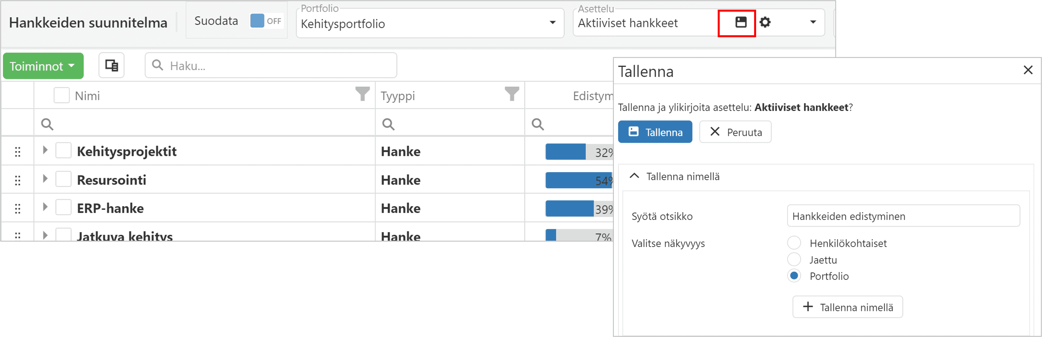Select the Henkilökohtaiset visibility option

(x=794, y=243)
